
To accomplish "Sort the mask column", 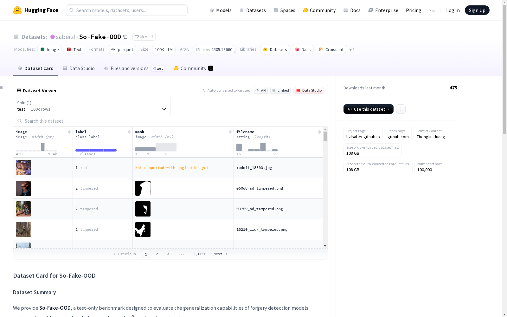I will [230, 132].
